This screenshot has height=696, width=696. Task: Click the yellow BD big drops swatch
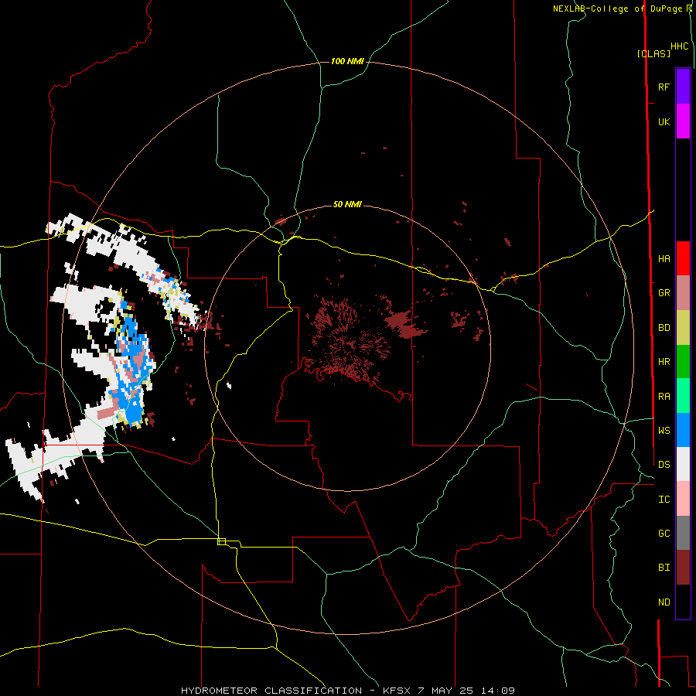683,328
